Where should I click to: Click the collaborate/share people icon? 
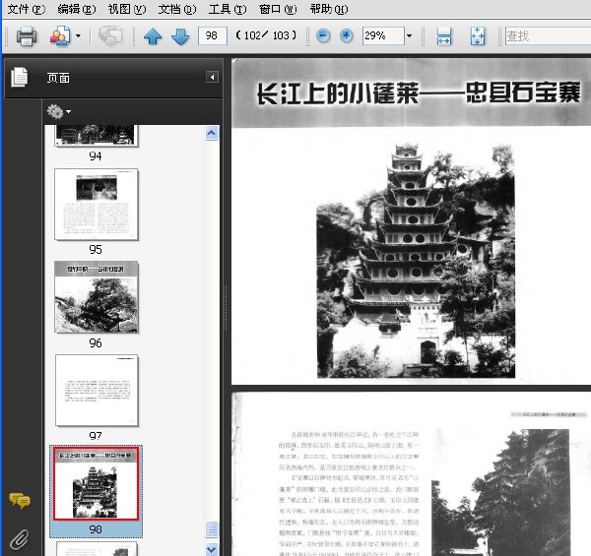(60, 36)
